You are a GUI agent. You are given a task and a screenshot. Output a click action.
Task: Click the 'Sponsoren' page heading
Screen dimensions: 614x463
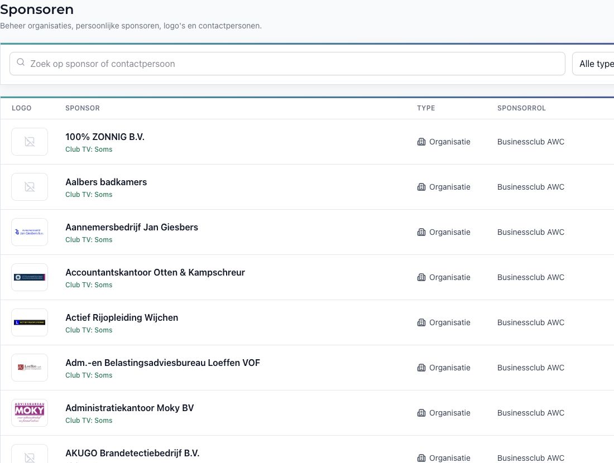pyautogui.click(x=37, y=9)
